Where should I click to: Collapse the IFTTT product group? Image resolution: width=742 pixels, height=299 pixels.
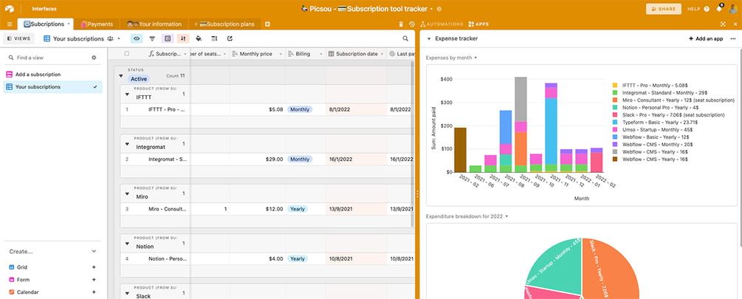127,94
